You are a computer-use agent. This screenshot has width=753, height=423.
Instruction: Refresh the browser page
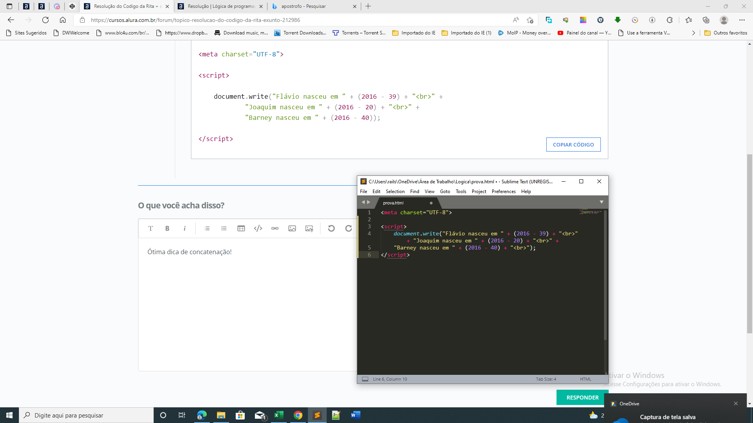point(45,20)
